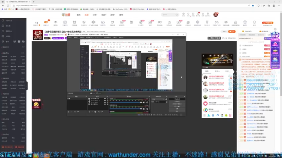Open transition properties gear in OBS transitions panel

(x=166, y=99)
